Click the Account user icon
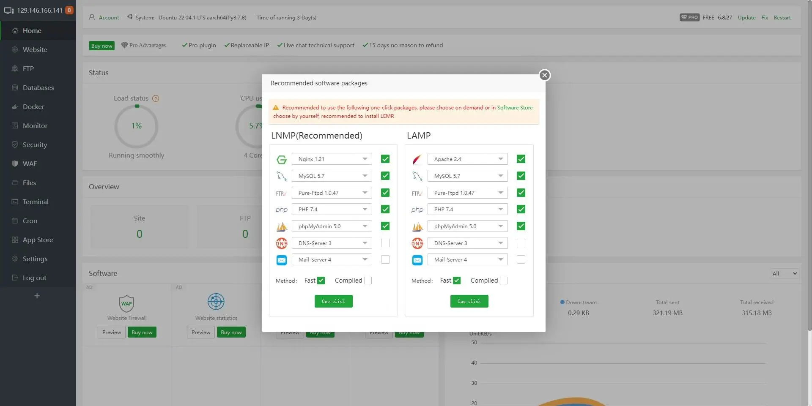The width and height of the screenshot is (812, 406). coord(92,17)
